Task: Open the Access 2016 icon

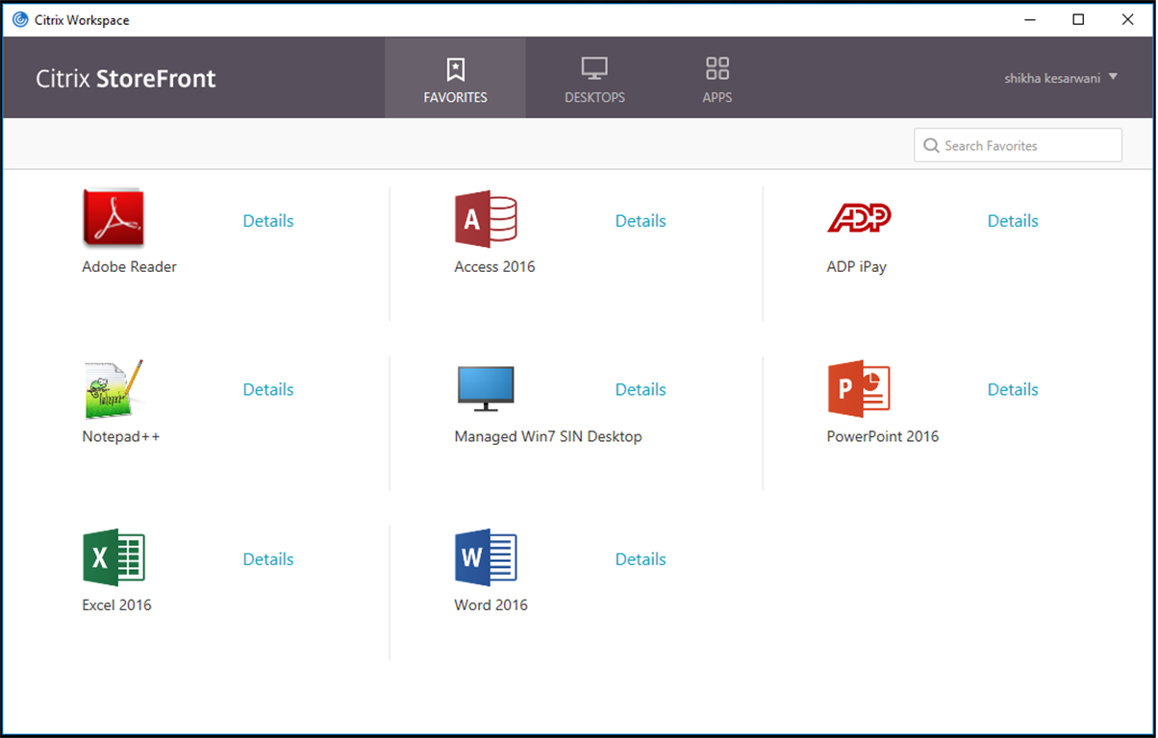Action: [x=486, y=219]
